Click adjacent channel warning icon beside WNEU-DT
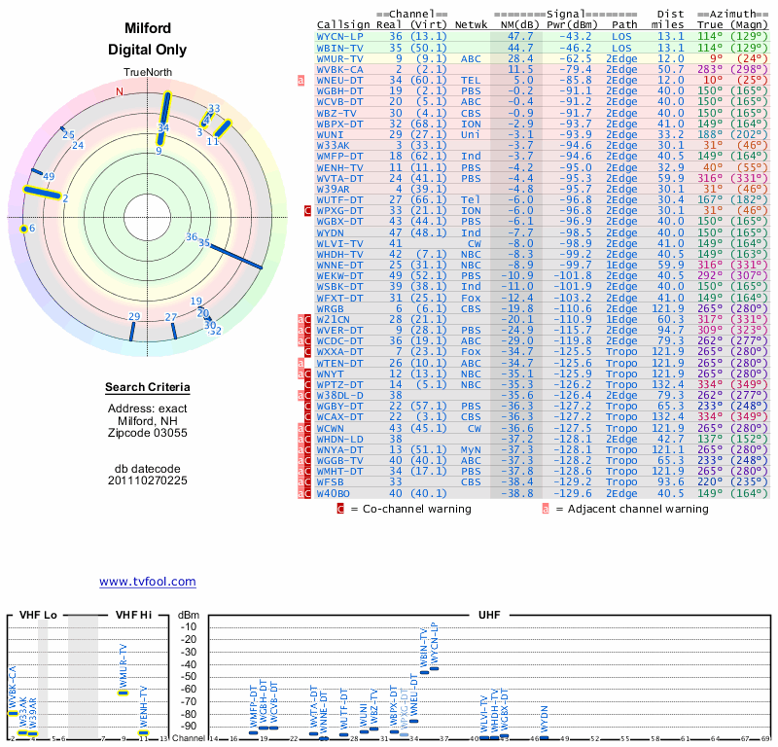778x747 pixels. (x=301, y=82)
